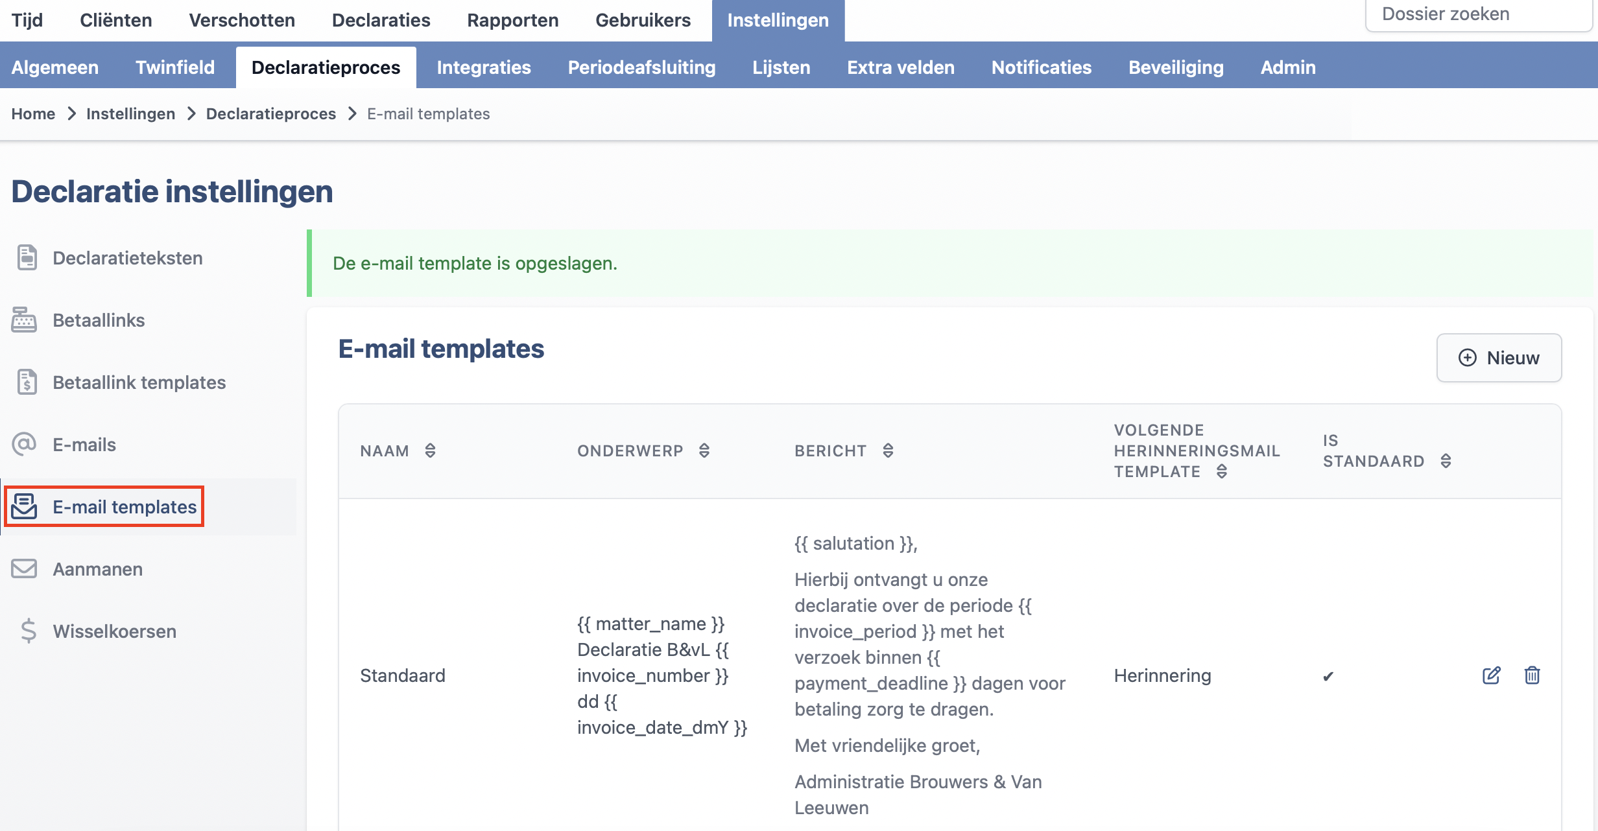Open E-mails in the sidebar
The image size is (1598, 831).
[x=84, y=445]
